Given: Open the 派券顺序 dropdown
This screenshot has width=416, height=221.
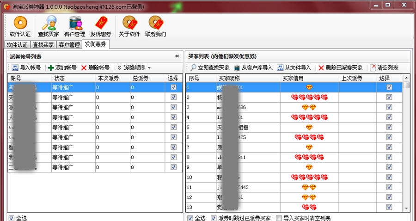Looking at the screenshot, I should coord(134,68).
